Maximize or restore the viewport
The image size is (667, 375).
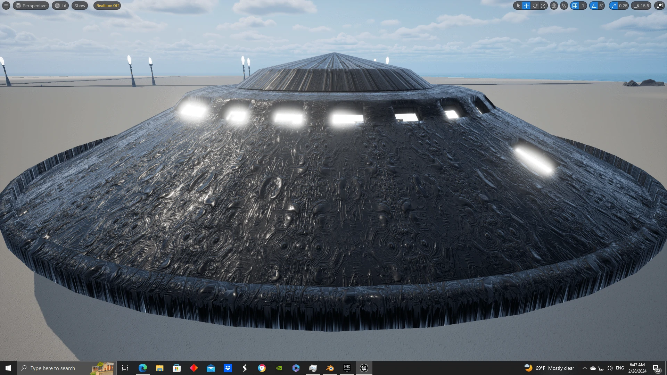click(x=659, y=6)
